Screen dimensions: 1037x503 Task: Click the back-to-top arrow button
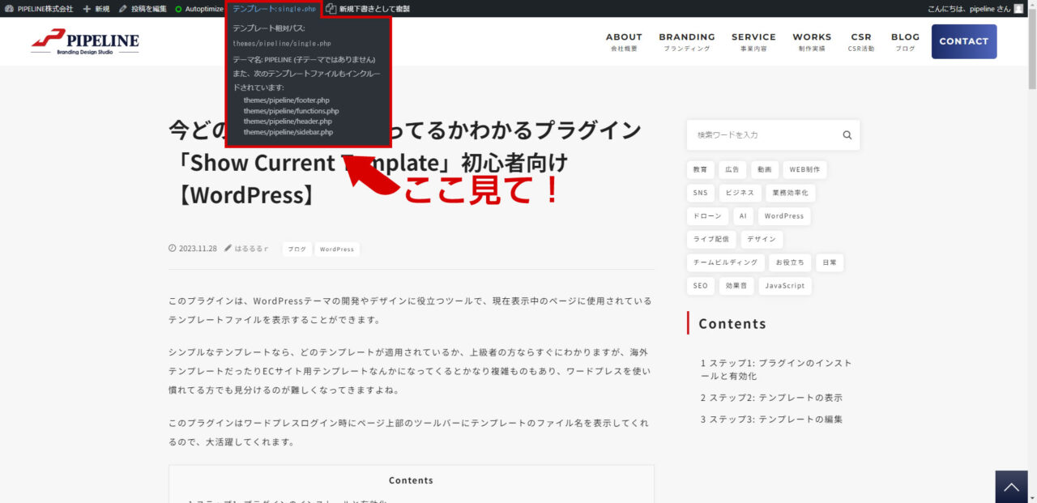point(1011,487)
